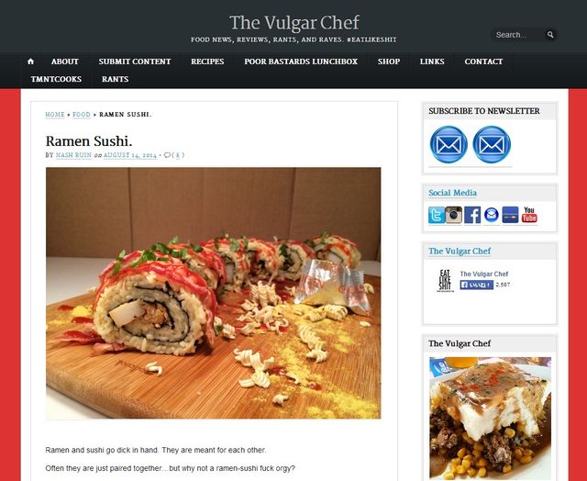Click the Nash Ruin author link
The height and width of the screenshot is (481, 587).
pyautogui.click(x=73, y=155)
